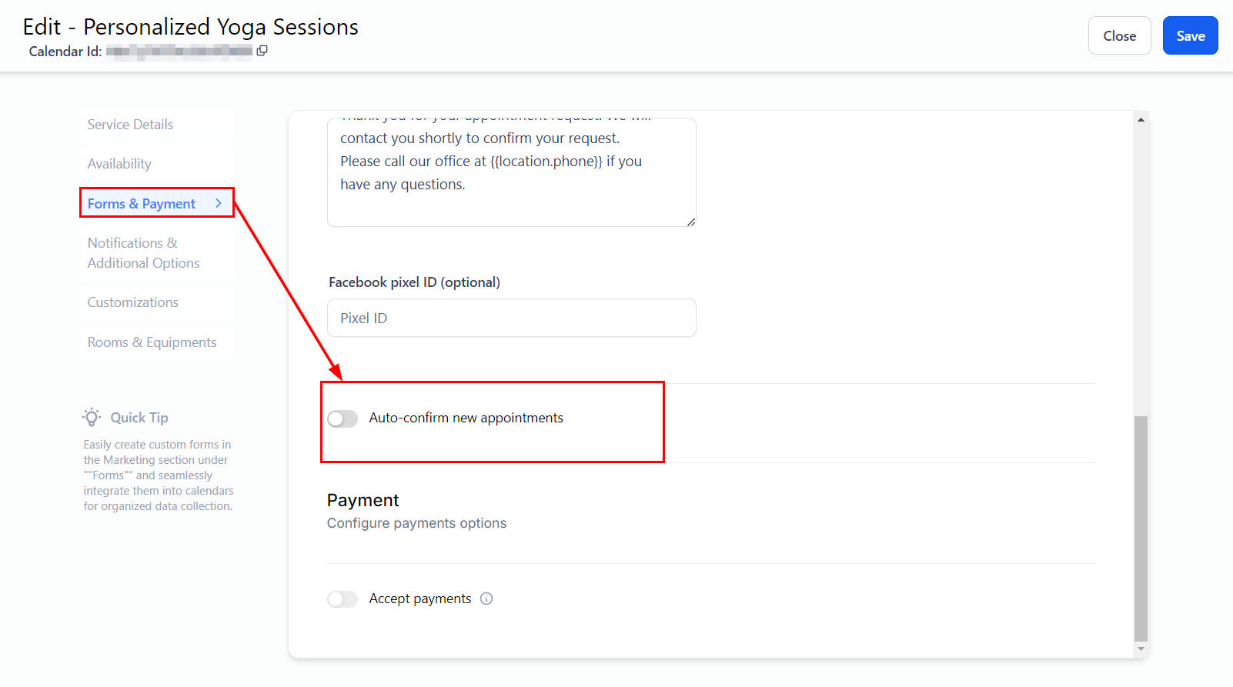Click the textarea resize handle corner
The width and height of the screenshot is (1233, 687).
(691, 222)
